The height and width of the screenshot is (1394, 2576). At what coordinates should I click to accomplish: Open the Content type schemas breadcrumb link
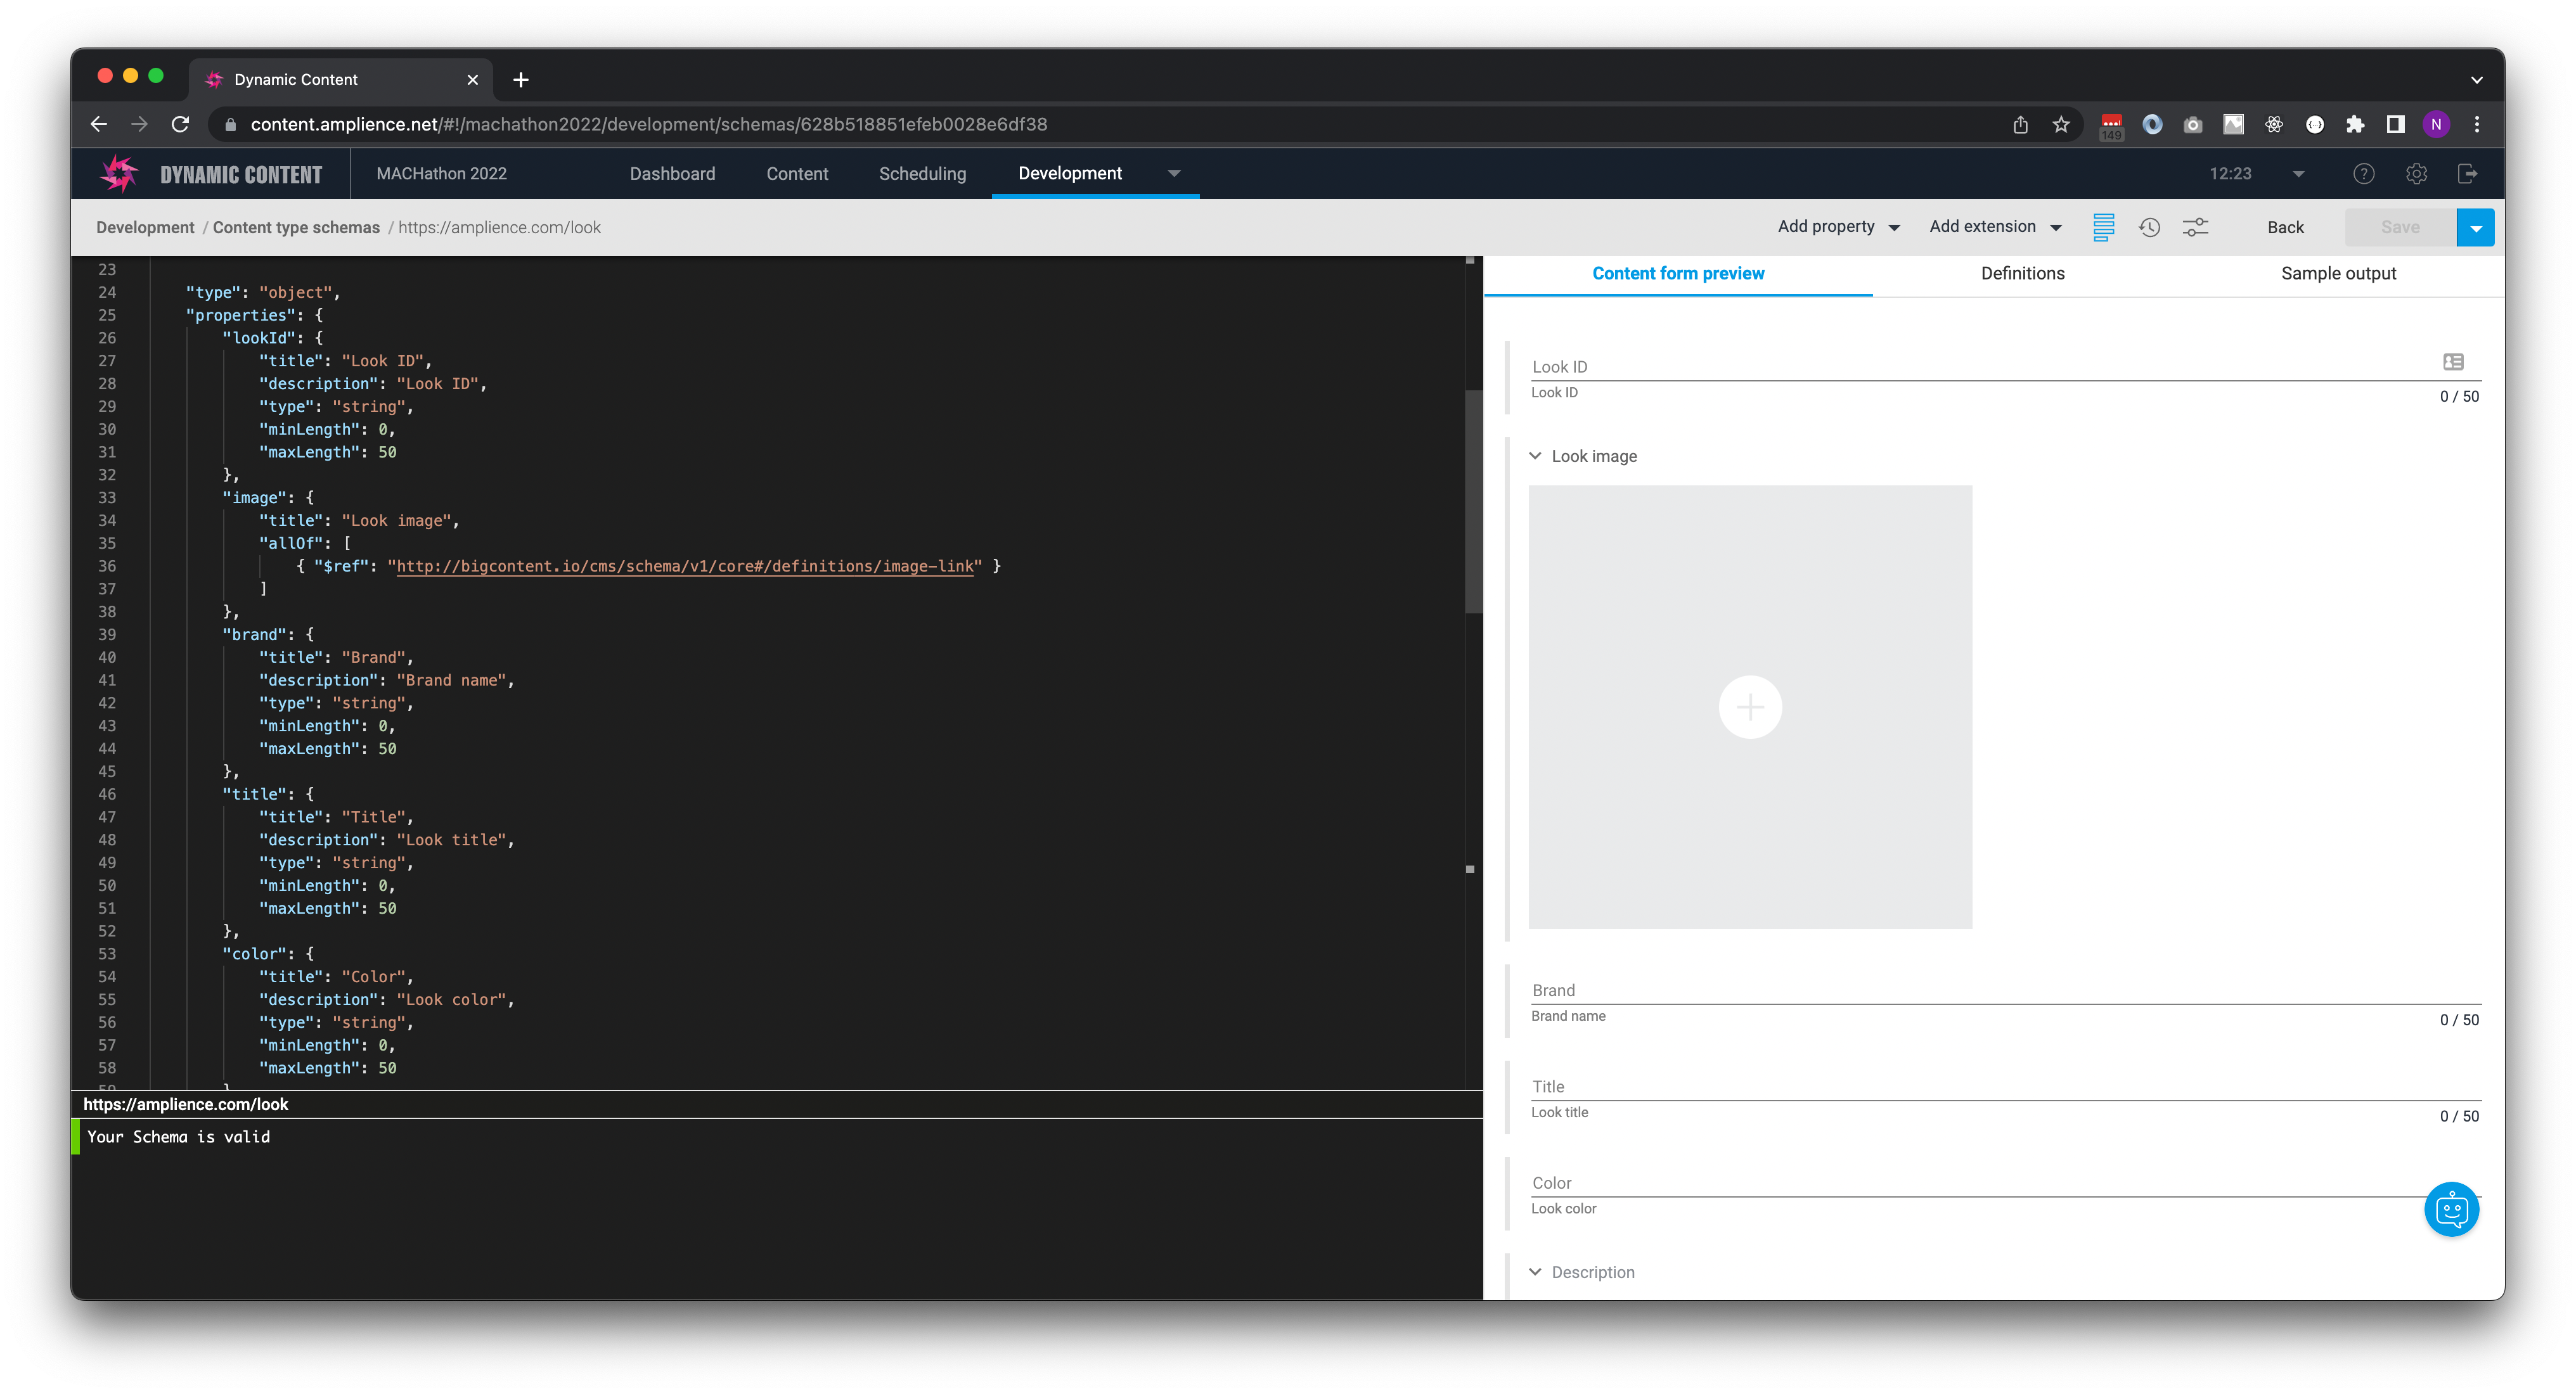point(296,227)
